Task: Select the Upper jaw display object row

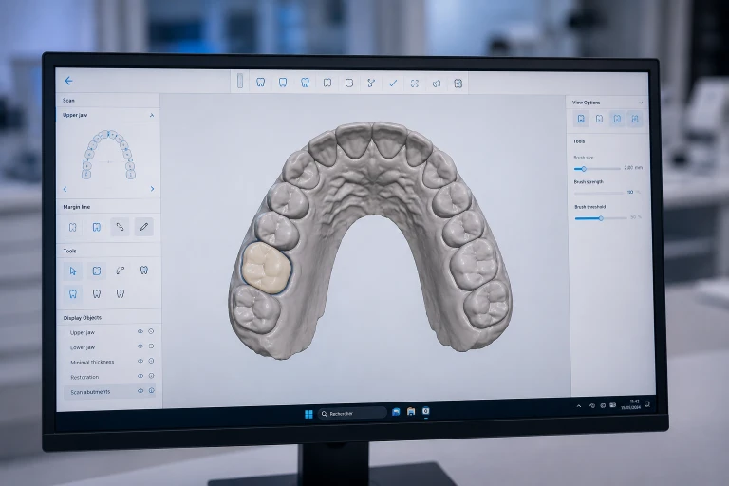Action: [109, 332]
